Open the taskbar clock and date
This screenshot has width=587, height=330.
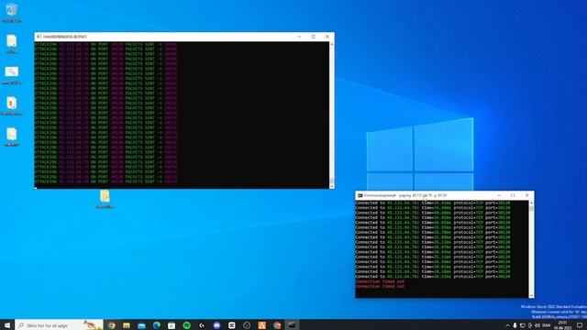562,325
